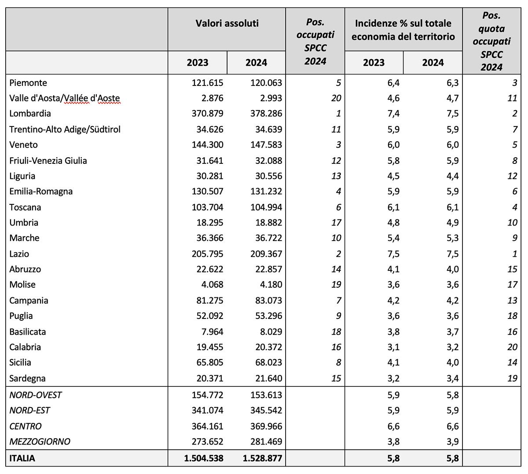Select the CENTRO 2023 value 364.161

pyautogui.click(x=205, y=426)
